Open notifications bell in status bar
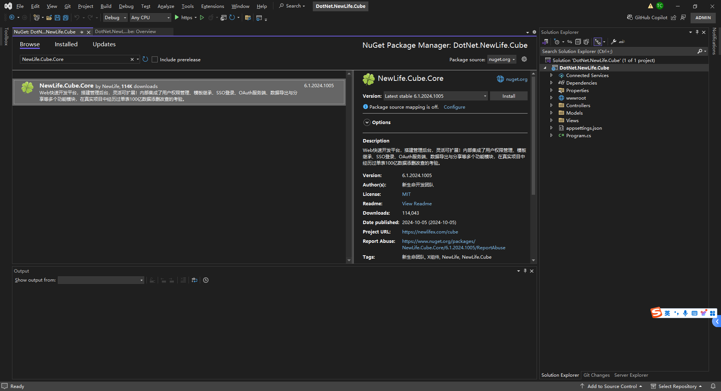 (x=713, y=386)
